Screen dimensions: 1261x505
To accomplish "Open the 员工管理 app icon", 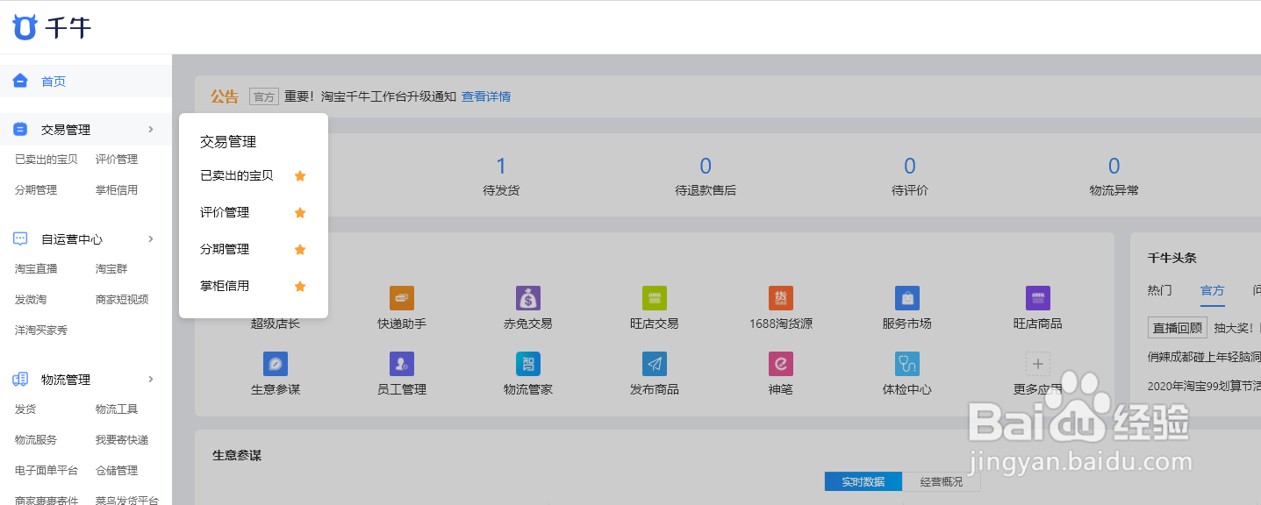I will click(402, 364).
